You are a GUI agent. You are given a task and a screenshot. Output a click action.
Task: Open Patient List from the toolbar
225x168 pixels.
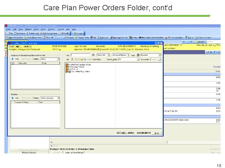tap(32, 33)
